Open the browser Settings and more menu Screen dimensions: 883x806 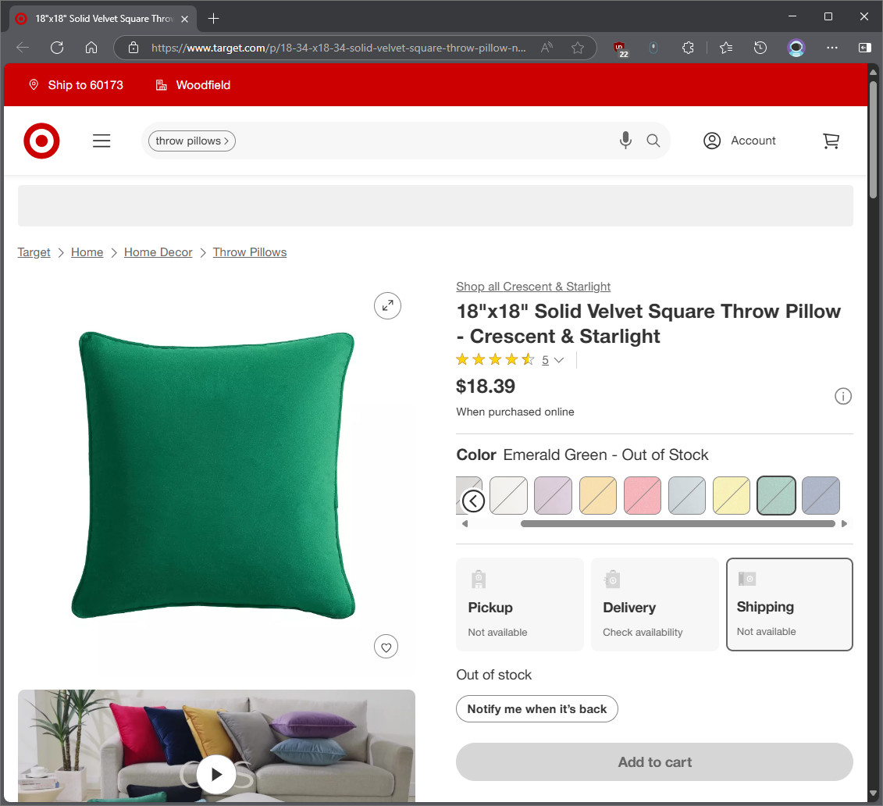coord(832,48)
